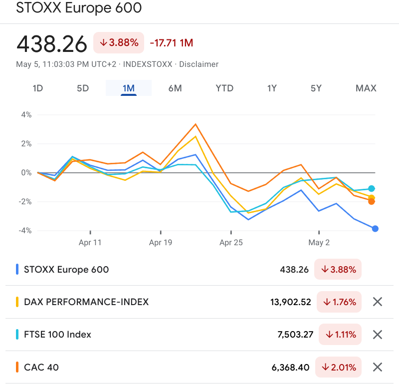Switch chart to 6M range

pyautogui.click(x=175, y=88)
